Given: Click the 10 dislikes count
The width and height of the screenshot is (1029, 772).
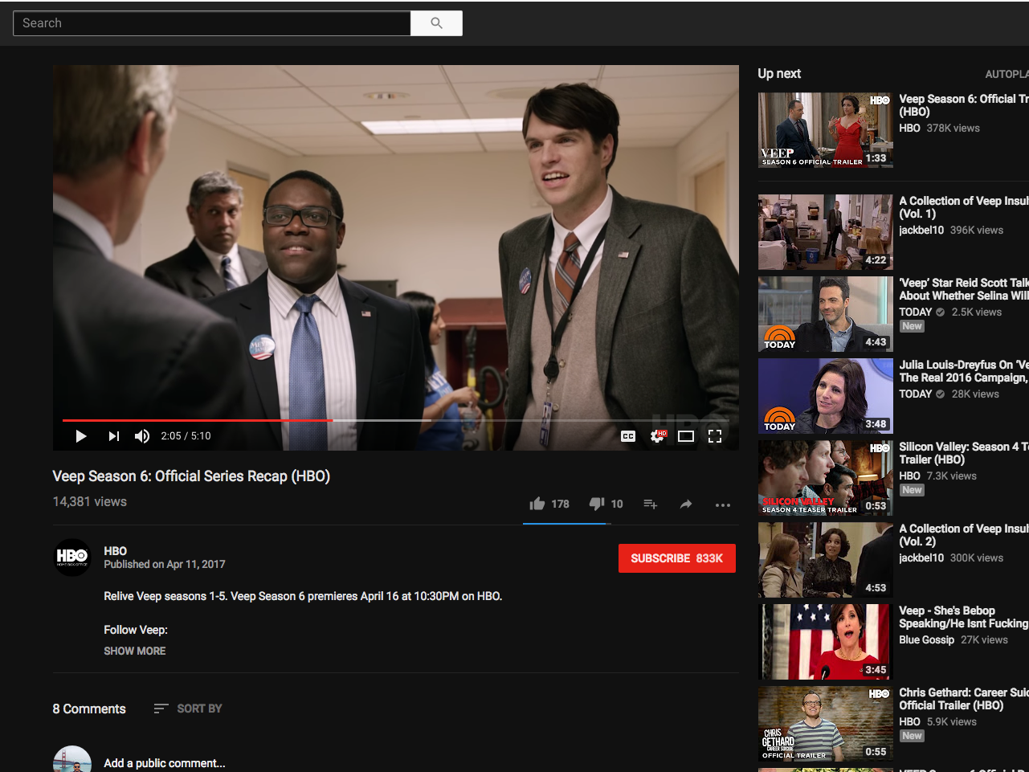Looking at the screenshot, I should coord(617,504).
